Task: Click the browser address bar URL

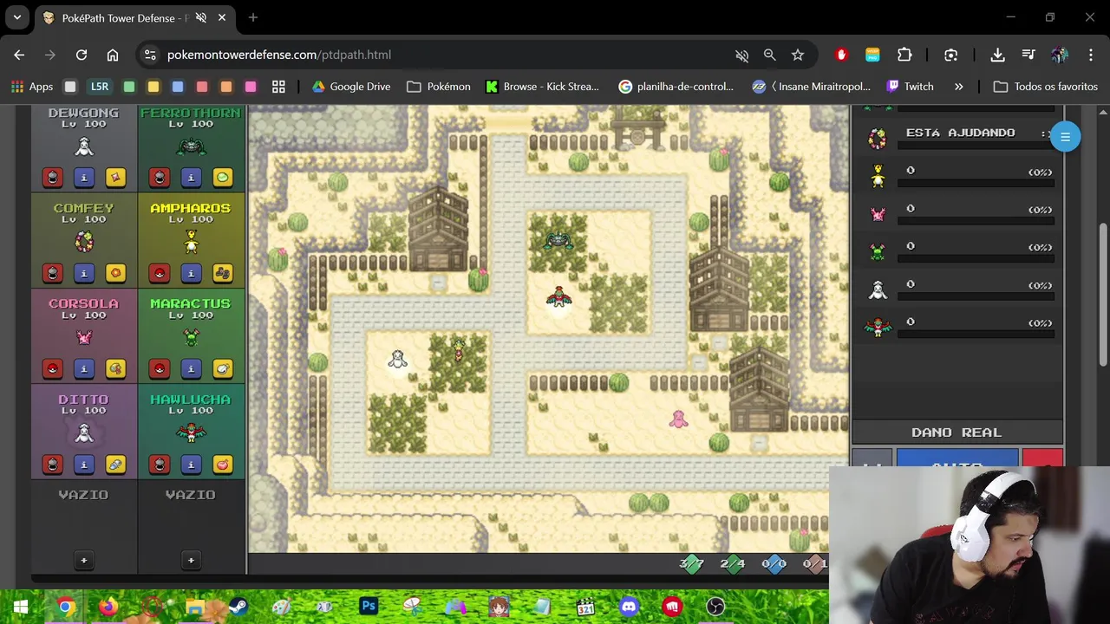Action: pyautogui.click(x=278, y=55)
